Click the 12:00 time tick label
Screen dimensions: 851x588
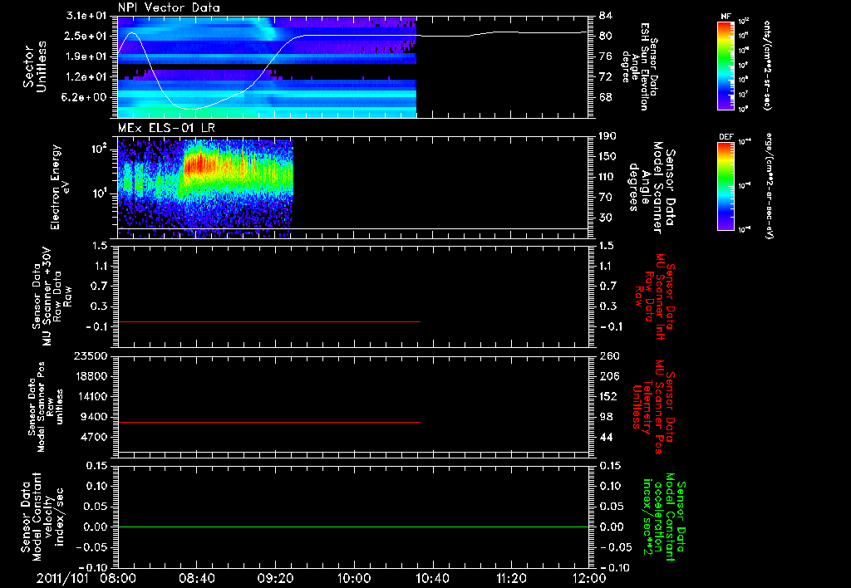[589, 578]
